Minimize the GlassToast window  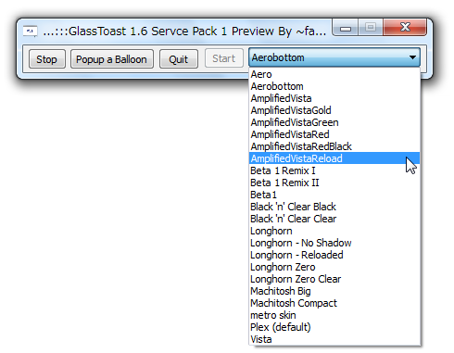pos(346,28)
